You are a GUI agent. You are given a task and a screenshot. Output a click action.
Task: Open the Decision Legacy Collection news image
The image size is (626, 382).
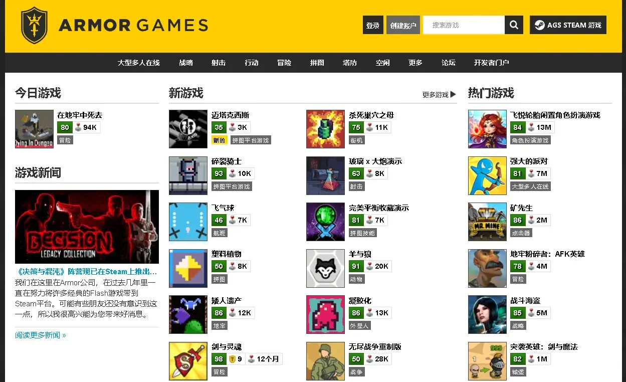tap(87, 227)
